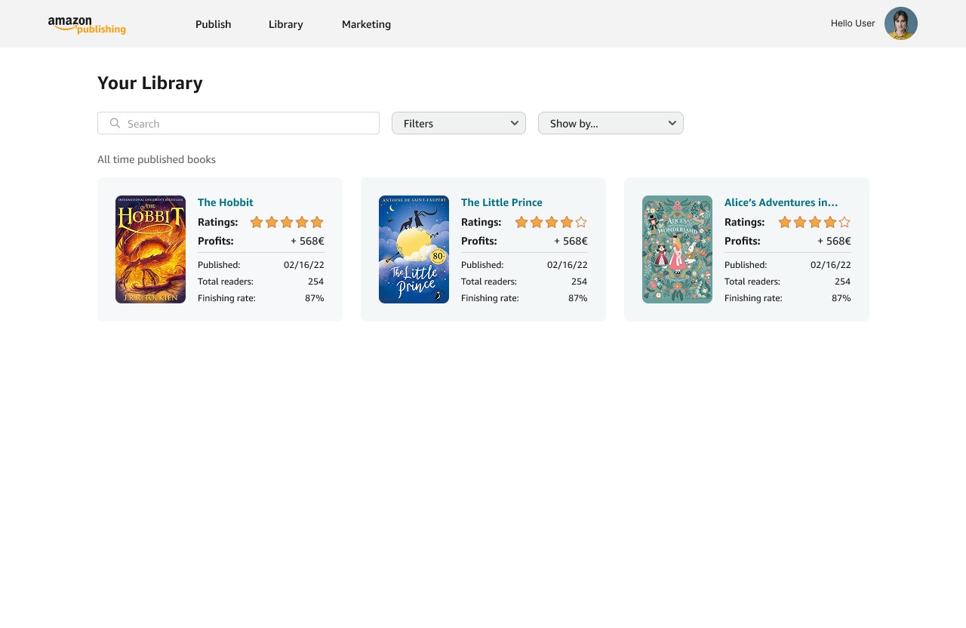Open the Show by... dropdown
Image resolution: width=966 pixels, height=628 pixels.
(x=611, y=123)
